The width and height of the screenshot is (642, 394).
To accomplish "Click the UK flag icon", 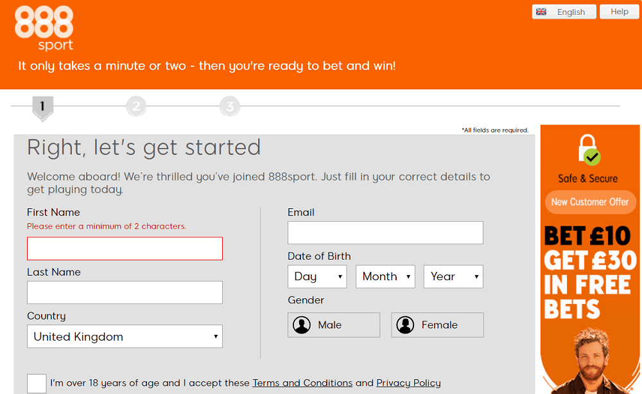I will point(541,12).
